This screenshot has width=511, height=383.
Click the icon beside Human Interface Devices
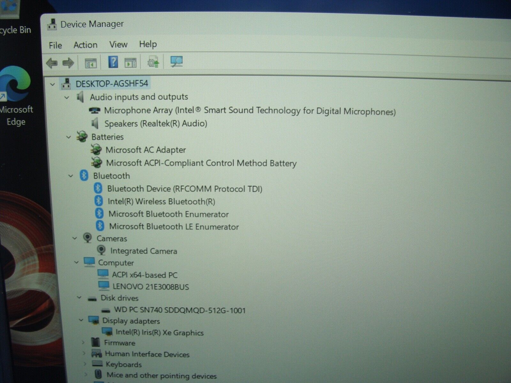[96, 353]
